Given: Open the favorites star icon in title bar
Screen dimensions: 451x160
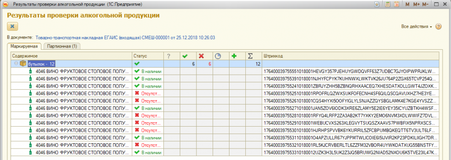Looking at the screenshot, I should coord(377,4).
